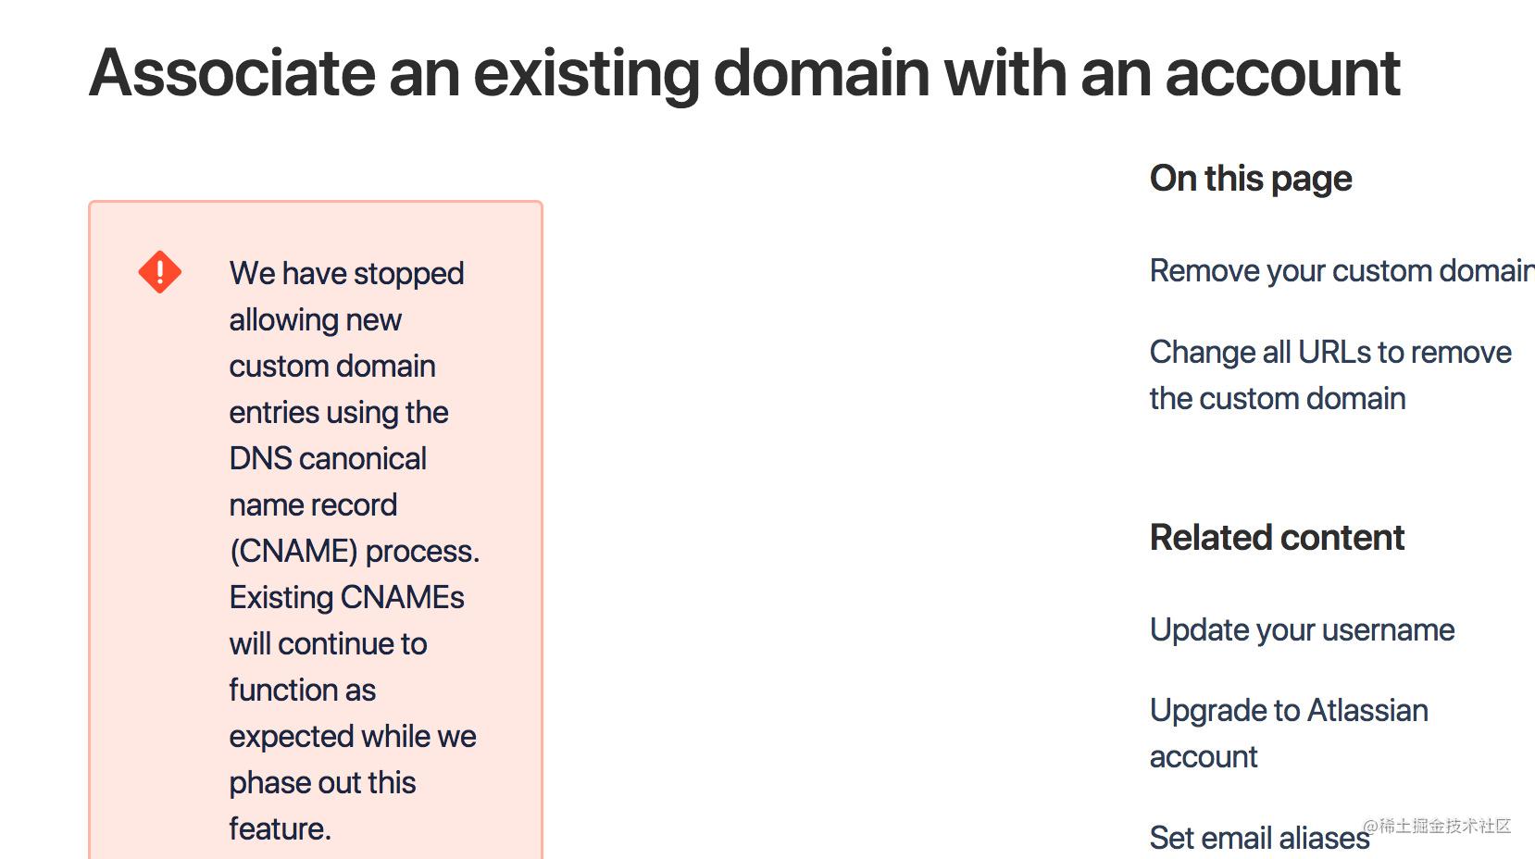Click the word feature. ending the warning
Image resolution: width=1535 pixels, height=859 pixels.
coord(280,828)
